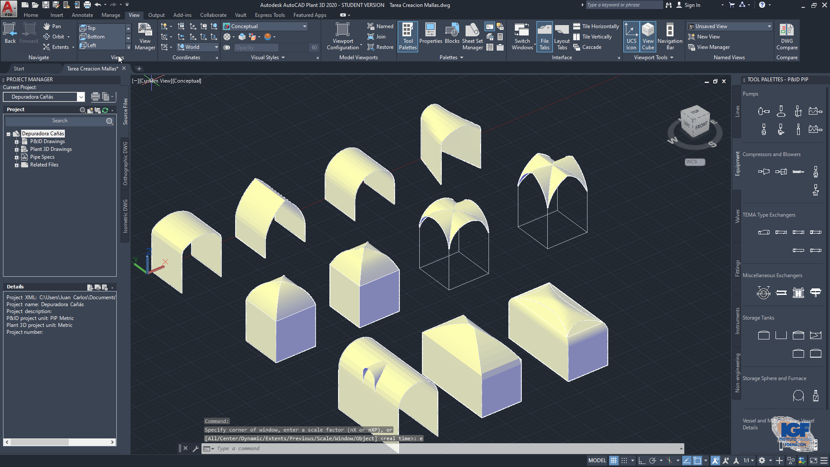Toggle the Navigation Bar
The height and width of the screenshot is (467, 830).
[670, 37]
